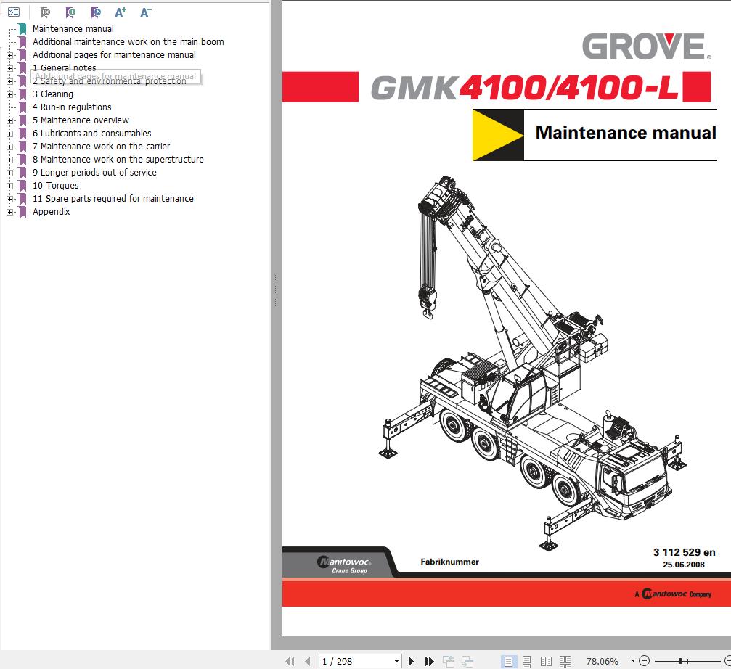Image resolution: width=731 pixels, height=669 pixels.
Task: Click the zoom out minus button
Action: [x=645, y=660]
